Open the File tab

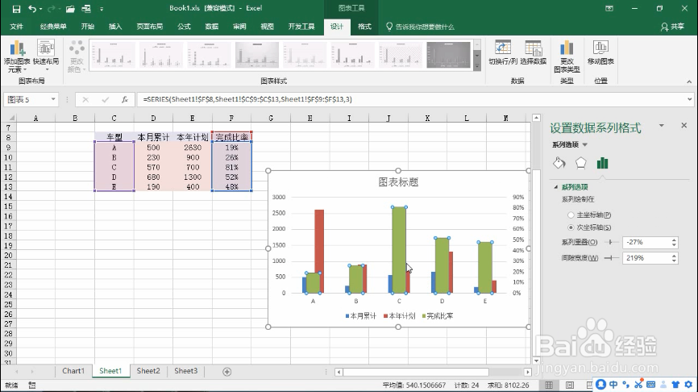(x=16, y=27)
